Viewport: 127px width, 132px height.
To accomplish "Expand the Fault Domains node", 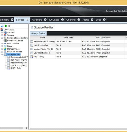I will pyautogui.click(x=2, y=43).
